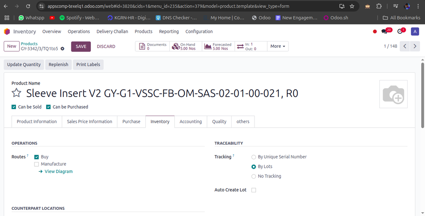This screenshot has width=425, height=216.
Task: Expand the More dropdown button
Action: coord(278,46)
